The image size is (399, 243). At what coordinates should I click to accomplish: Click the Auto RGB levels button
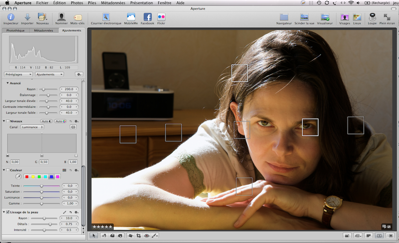[x=60, y=121]
